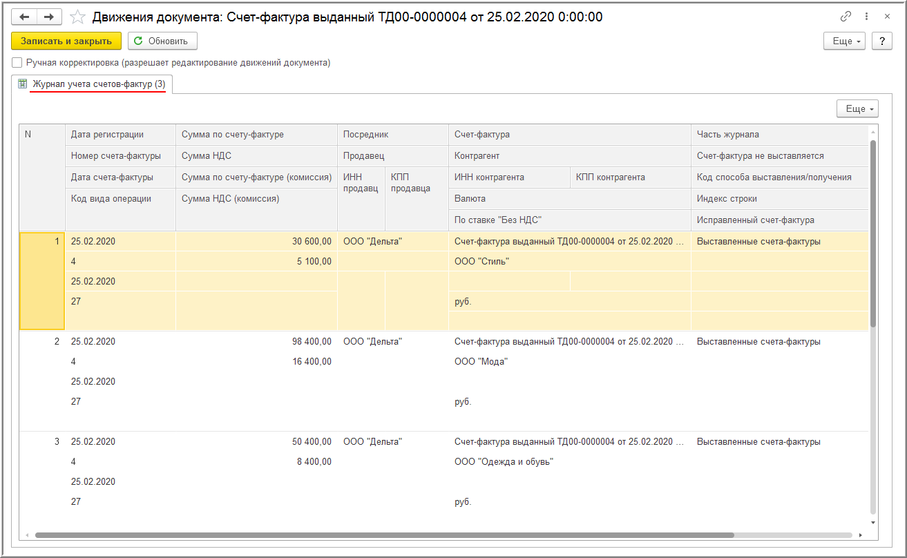Click the scroll-up arrow on vertical scrollbar

pyautogui.click(x=873, y=131)
